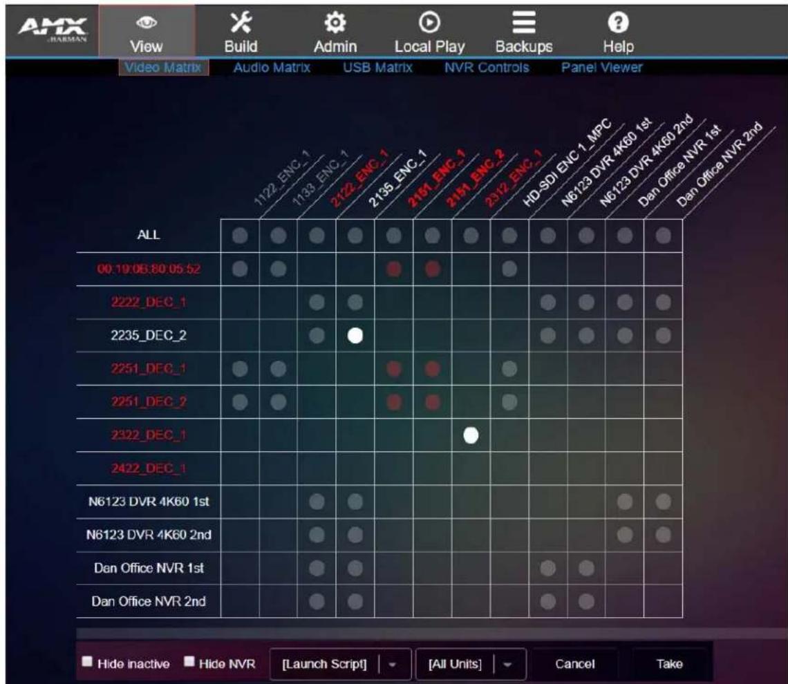Select N6123 DVR 4K60 1st row label

coord(149,501)
